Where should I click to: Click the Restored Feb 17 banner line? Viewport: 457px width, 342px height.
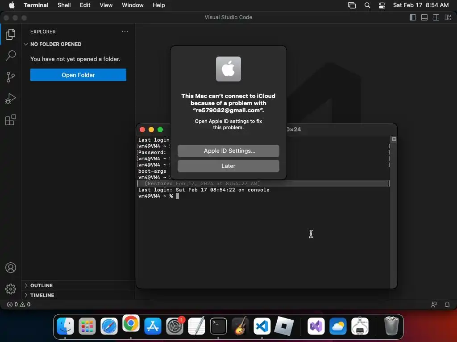click(263, 183)
